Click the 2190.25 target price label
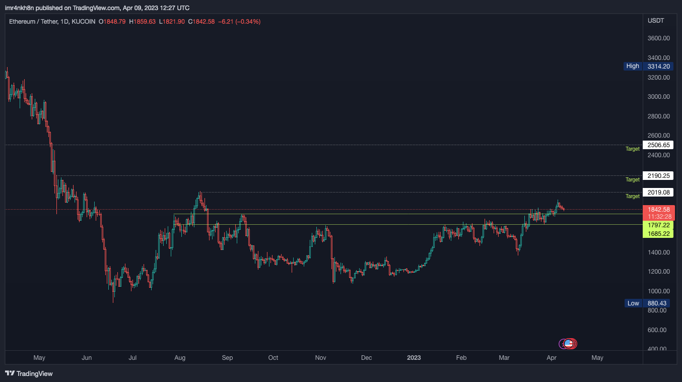The width and height of the screenshot is (682, 382). pos(658,176)
